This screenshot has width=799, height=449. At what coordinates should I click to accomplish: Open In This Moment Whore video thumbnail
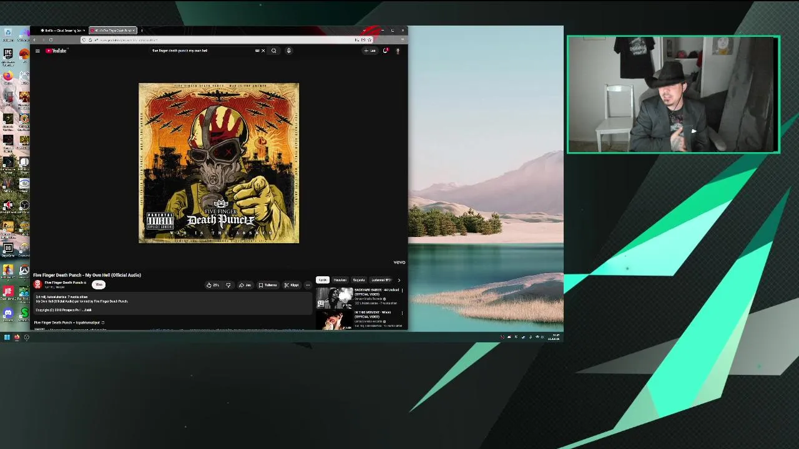point(335,320)
